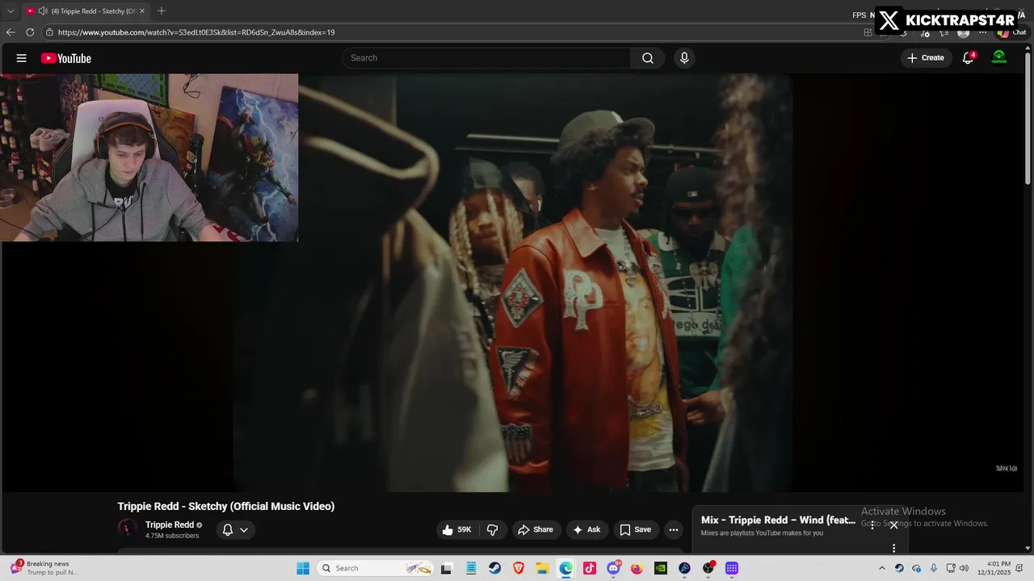Click the video player to pause
Screen dimensions: 1034x581
click(513, 282)
